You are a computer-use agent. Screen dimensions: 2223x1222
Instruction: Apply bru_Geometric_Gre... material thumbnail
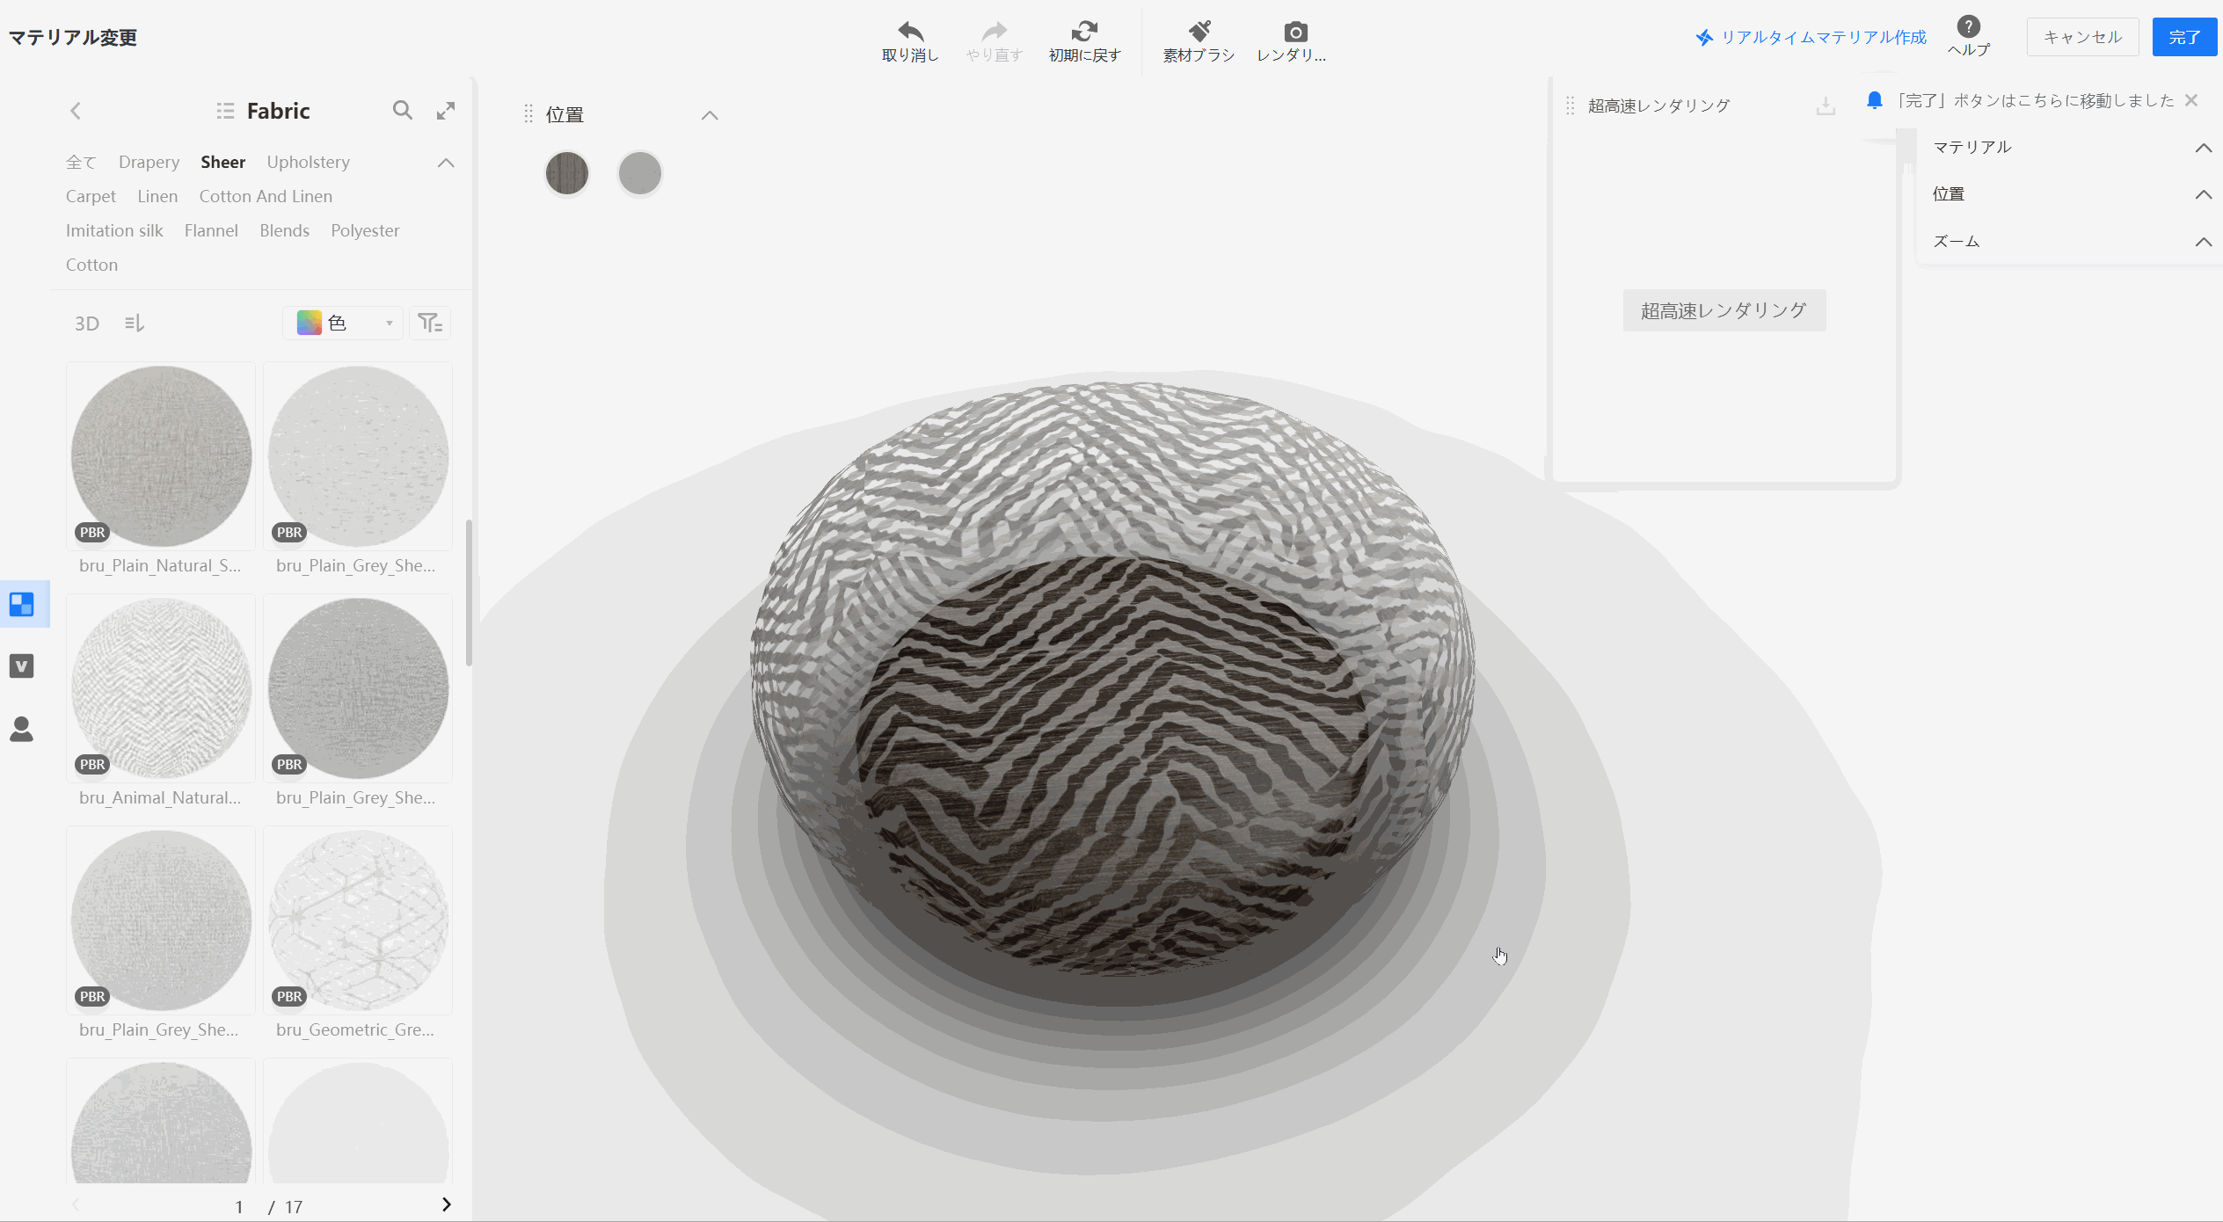tap(358, 920)
